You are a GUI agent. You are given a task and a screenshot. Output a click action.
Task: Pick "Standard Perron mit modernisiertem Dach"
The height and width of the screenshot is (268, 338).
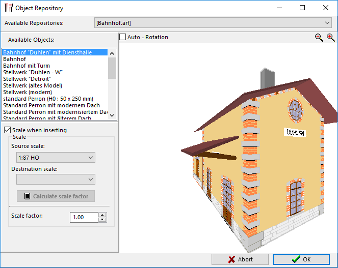click(x=55, y=112)
